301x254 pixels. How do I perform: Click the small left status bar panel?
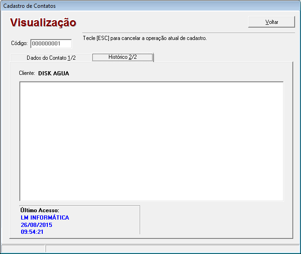tap(23, 248)
